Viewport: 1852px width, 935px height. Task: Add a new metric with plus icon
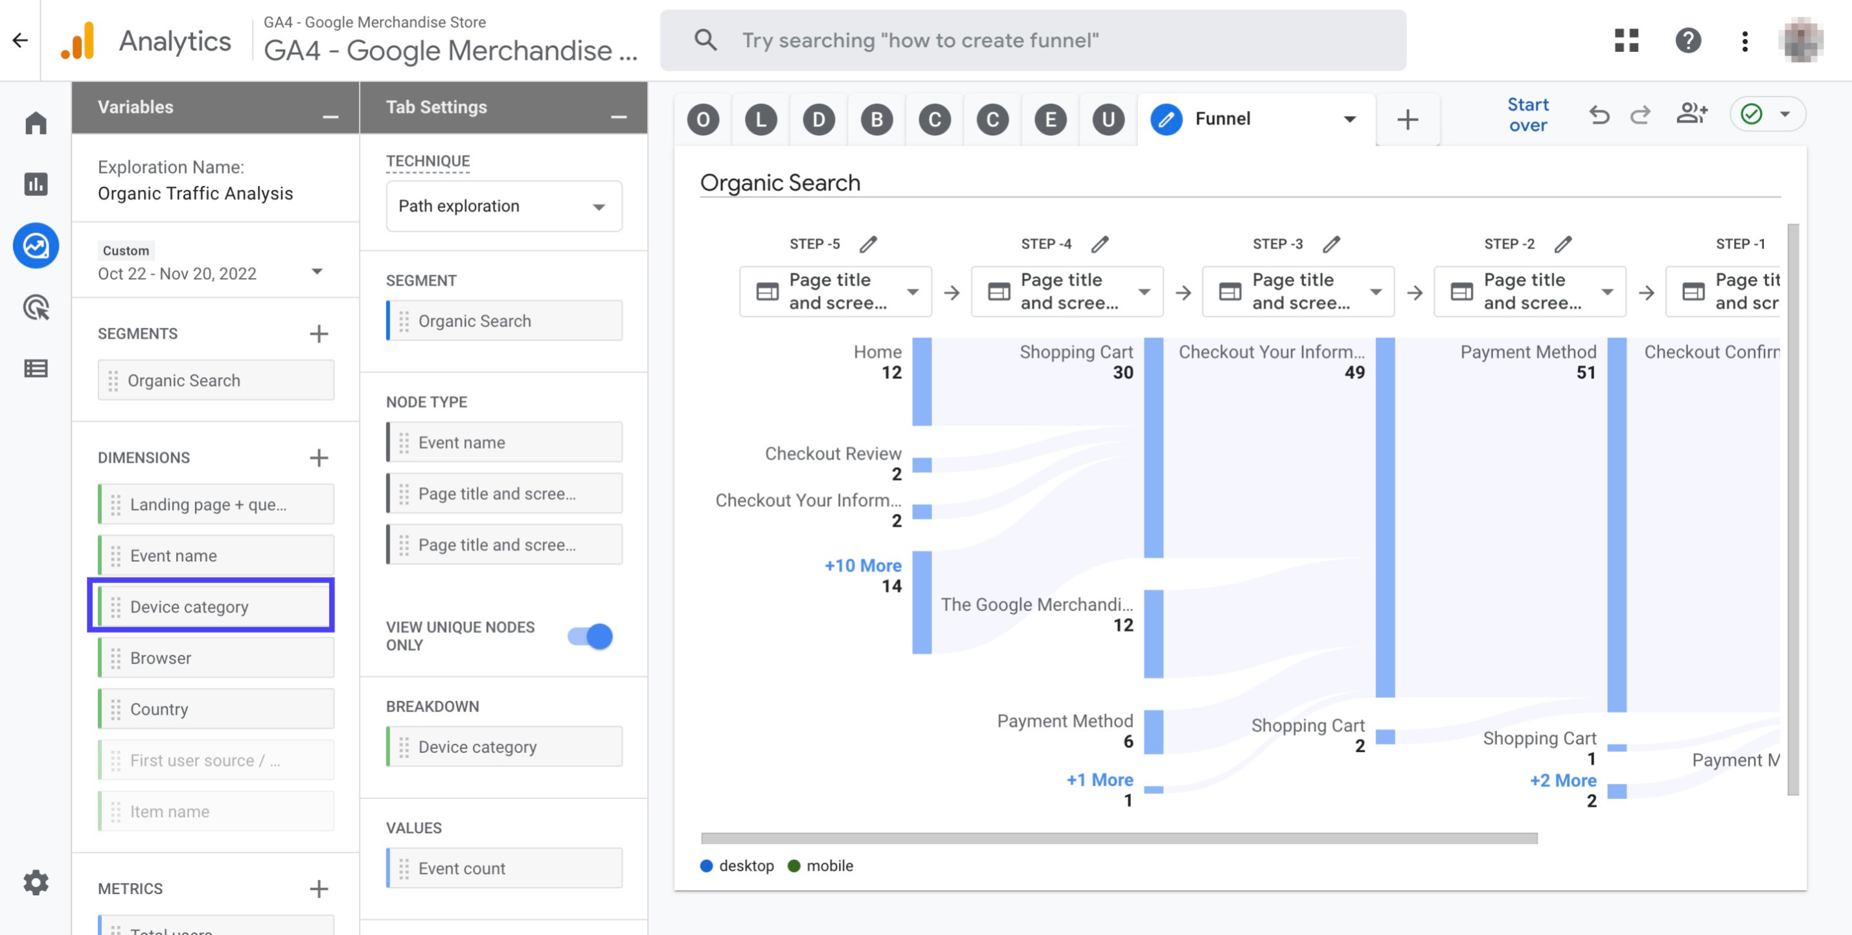pos(319,889)
